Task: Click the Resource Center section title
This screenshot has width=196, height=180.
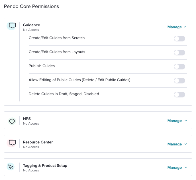Action: (x=38, y=142)
